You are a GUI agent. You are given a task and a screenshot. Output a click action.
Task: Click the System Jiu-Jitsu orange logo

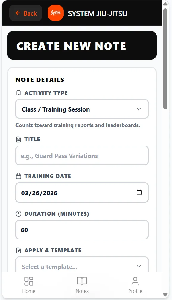56,13
